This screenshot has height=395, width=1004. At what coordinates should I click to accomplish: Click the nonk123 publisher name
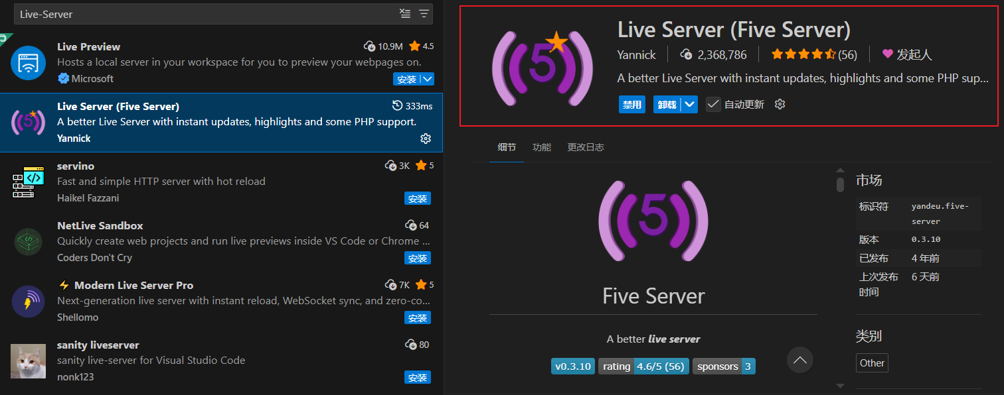(76, 377)
